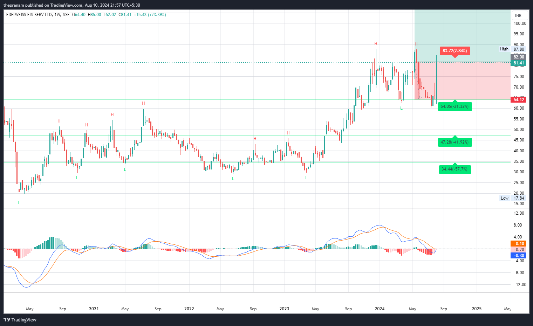Image resolution: width=533 pixels, height=326 pixels.
Task: Click the blue -0.30 MACD value tag
Action: 519,256
